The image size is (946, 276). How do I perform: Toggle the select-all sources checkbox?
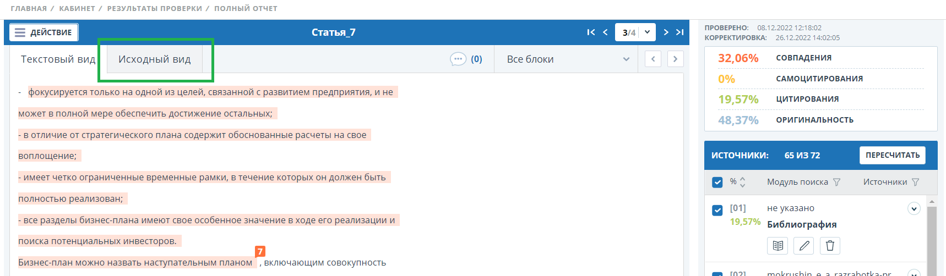click(x=717, y=182)
